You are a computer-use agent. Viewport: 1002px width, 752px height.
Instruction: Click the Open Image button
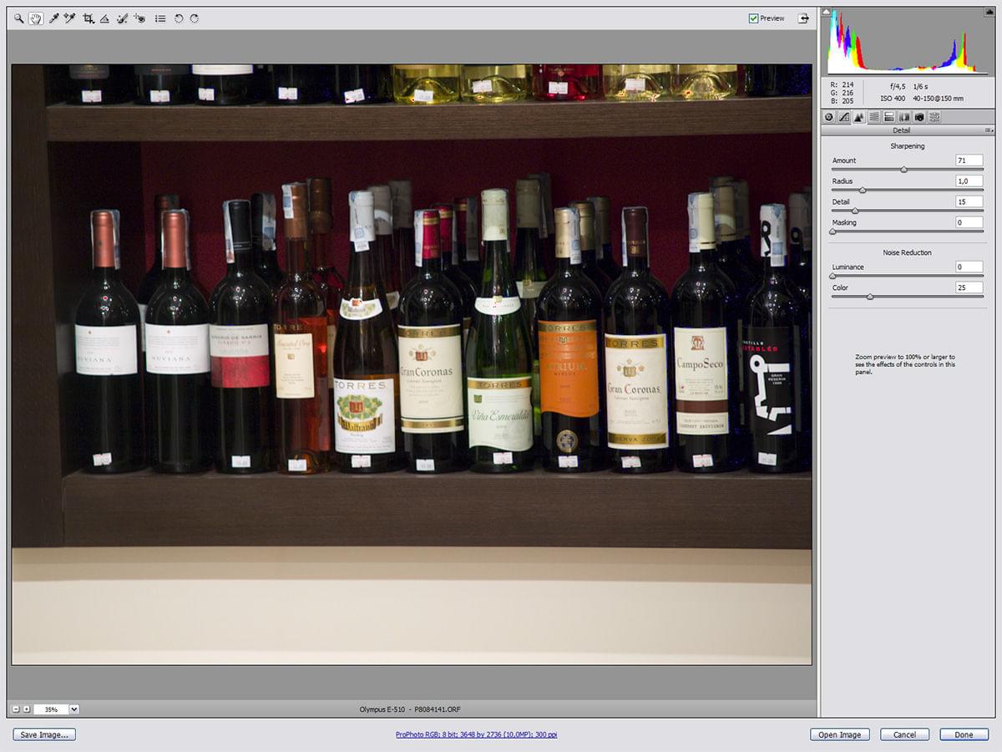tap(839, 734)
